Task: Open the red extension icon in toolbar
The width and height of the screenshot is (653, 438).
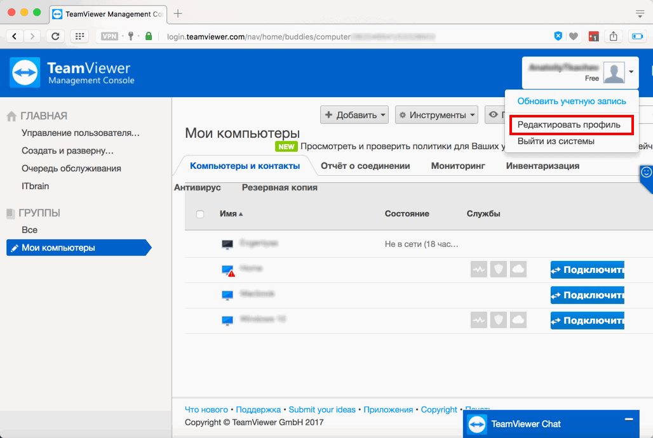Action: click(593, 36)
